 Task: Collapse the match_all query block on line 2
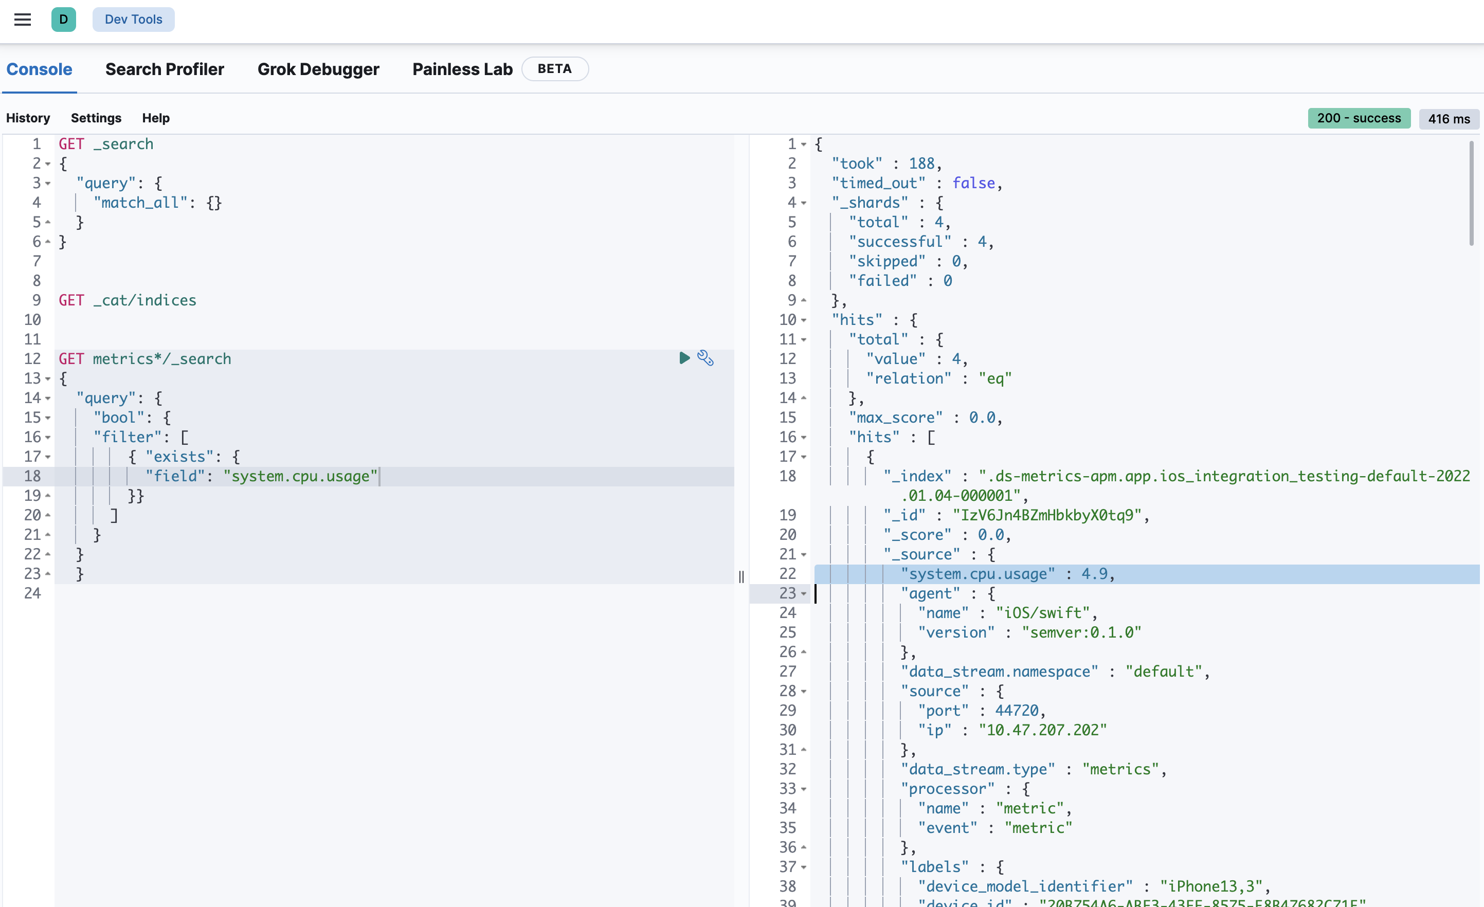[x=48, y=163]
